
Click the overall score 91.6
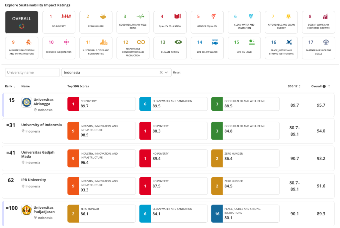tap(321, 186)
